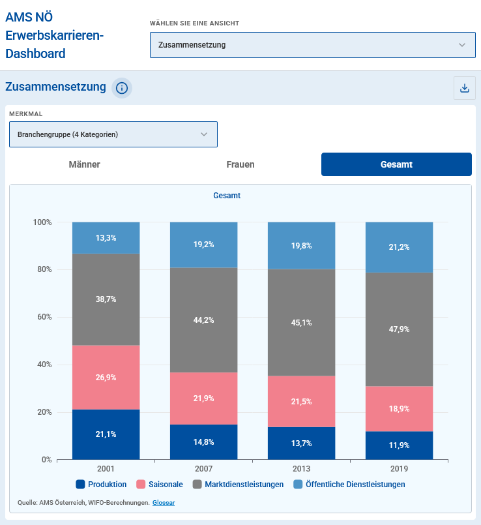Select the Gesamt tab
The width and height of the screenshot is (481, 525).
click(396, 164)
